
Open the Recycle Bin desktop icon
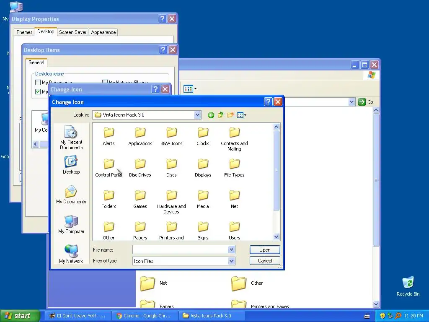click(x=408, y=286)
